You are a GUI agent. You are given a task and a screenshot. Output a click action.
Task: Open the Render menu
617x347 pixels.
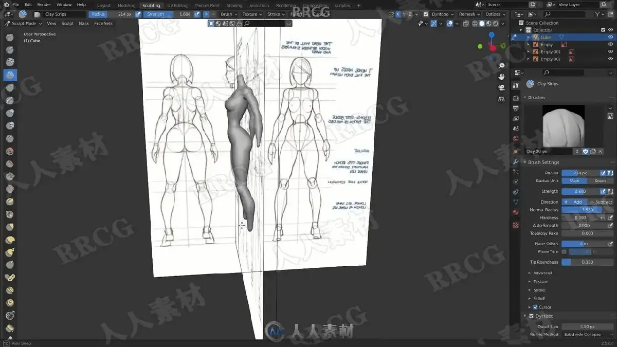pos(44,5)
